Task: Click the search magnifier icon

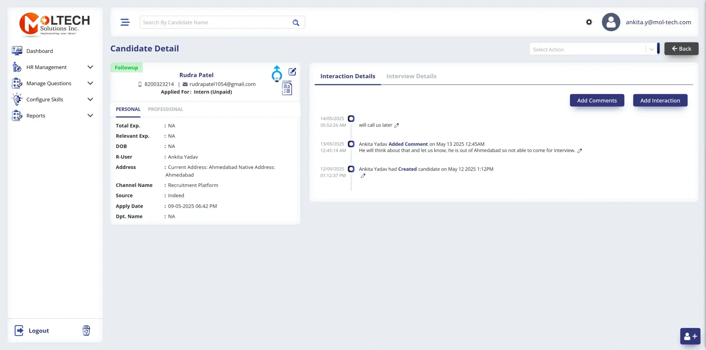Action: (296, 22)
